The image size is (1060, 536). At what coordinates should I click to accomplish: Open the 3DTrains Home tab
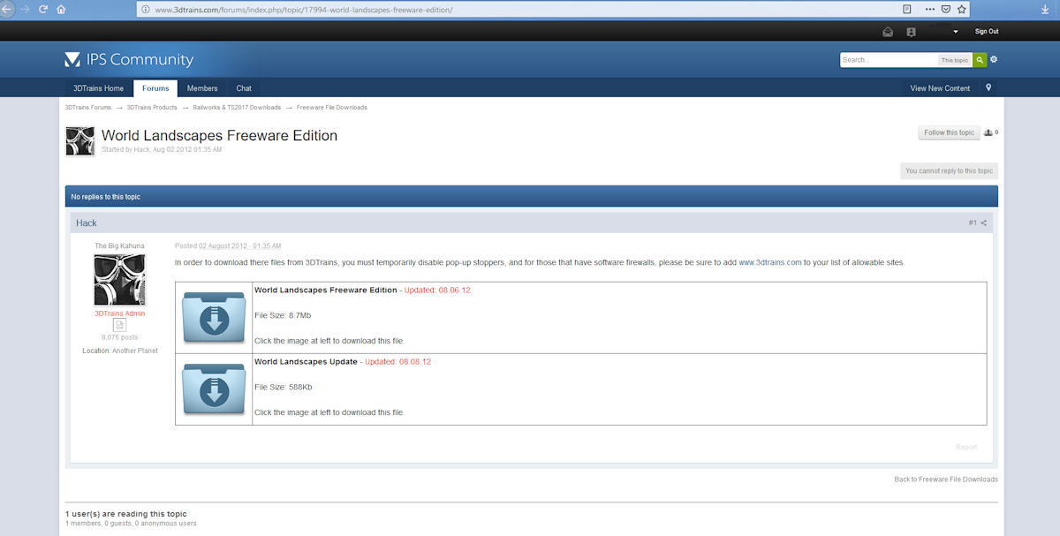click(x=98, y=88)
